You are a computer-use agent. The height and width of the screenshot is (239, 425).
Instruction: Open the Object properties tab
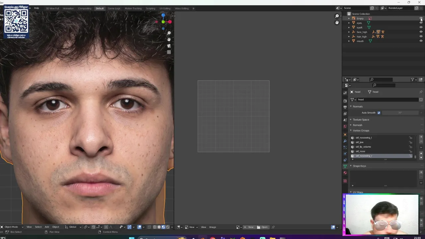point(345,134)
